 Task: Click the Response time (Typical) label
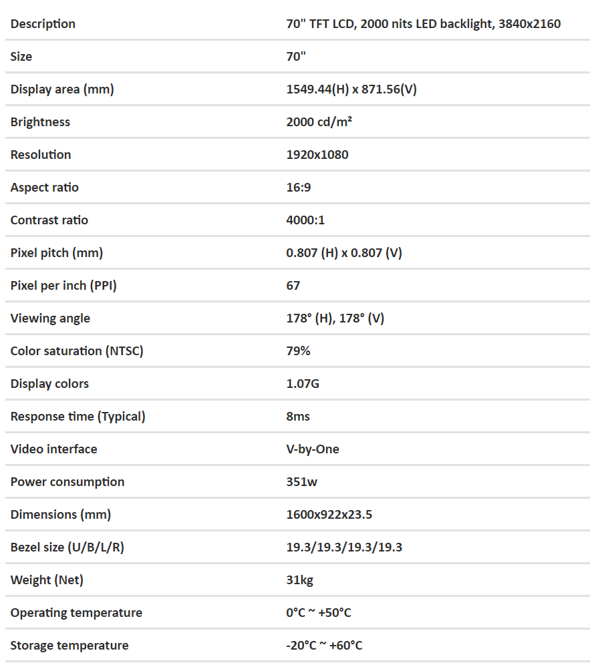78,417
